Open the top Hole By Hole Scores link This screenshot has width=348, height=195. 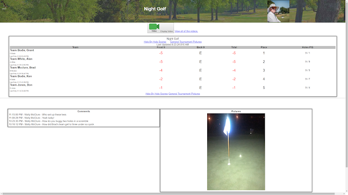point(155,42)
